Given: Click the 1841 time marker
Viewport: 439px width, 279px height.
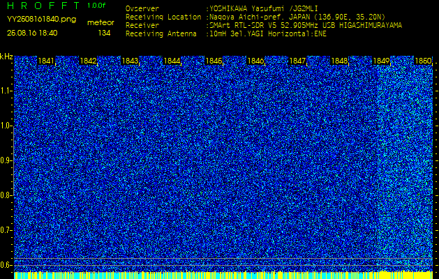Looking at the screenshot, I should 46,61.
